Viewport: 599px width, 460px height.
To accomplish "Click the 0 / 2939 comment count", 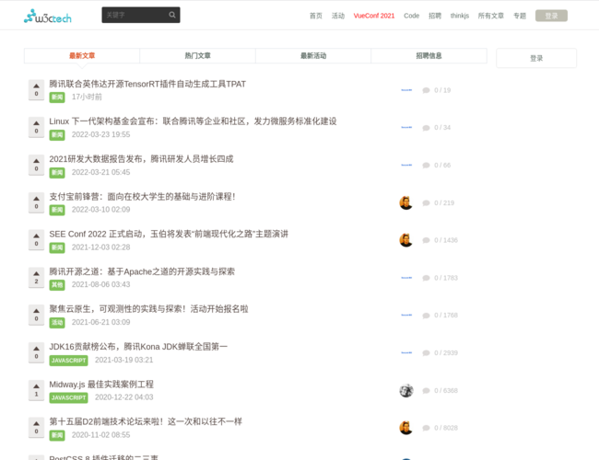I will (446, 353).
